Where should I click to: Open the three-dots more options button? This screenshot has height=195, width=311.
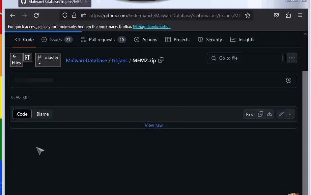tap(292, 58)
